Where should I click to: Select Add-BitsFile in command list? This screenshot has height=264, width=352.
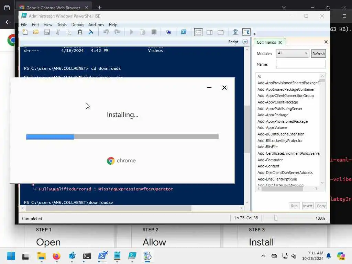pos(267,147)
